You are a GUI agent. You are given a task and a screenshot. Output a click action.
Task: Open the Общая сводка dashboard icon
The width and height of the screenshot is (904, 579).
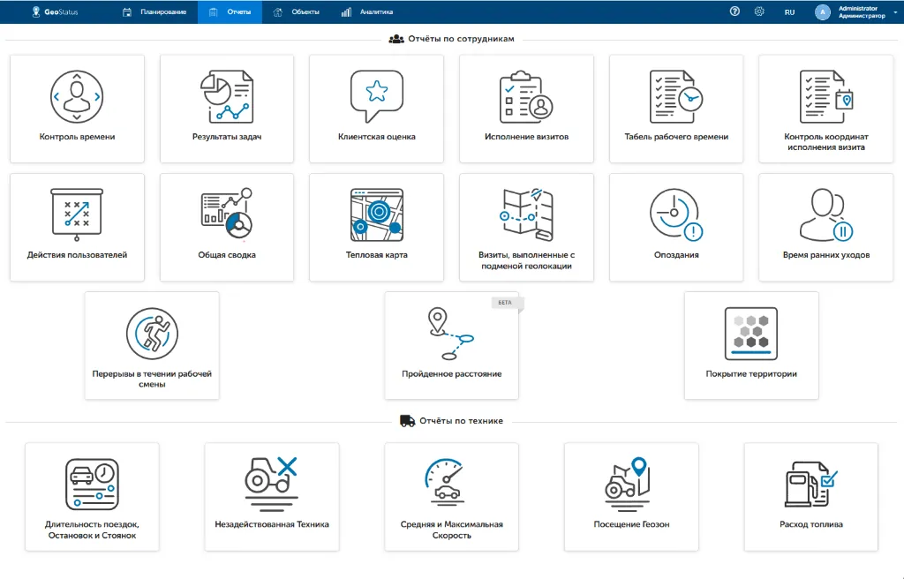pyautogui.click(x=227, y=214)
